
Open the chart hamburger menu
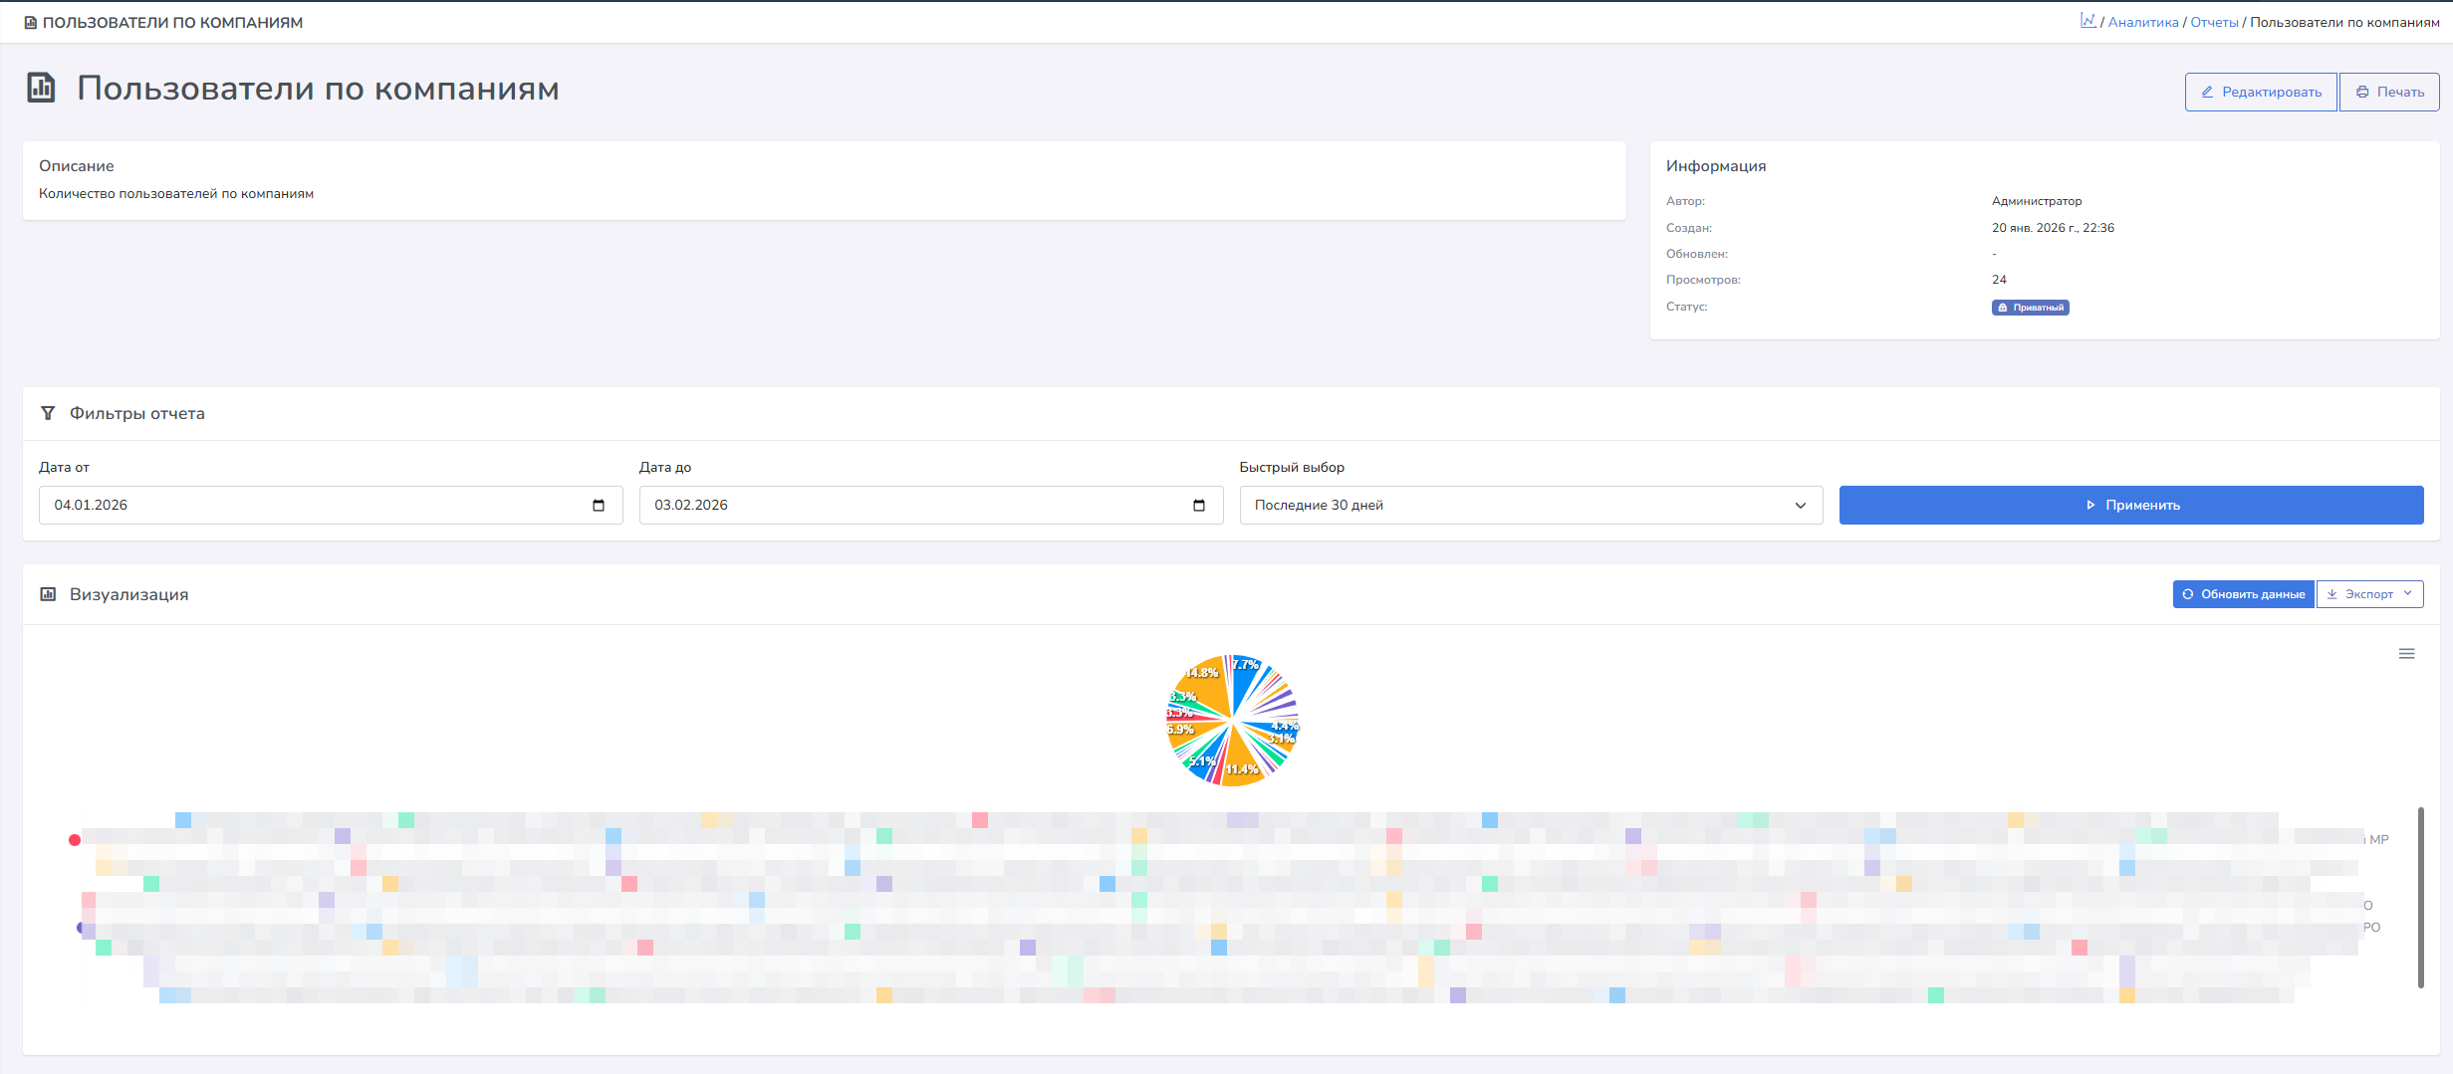pos(2406,654)
